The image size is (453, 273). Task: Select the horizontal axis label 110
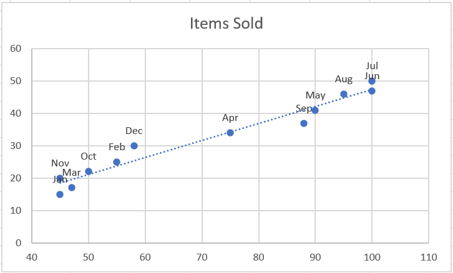(429, 257)
